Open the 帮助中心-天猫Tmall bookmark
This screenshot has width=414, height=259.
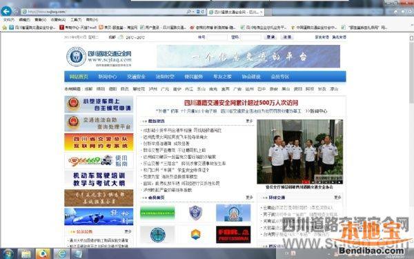[78, 27]
